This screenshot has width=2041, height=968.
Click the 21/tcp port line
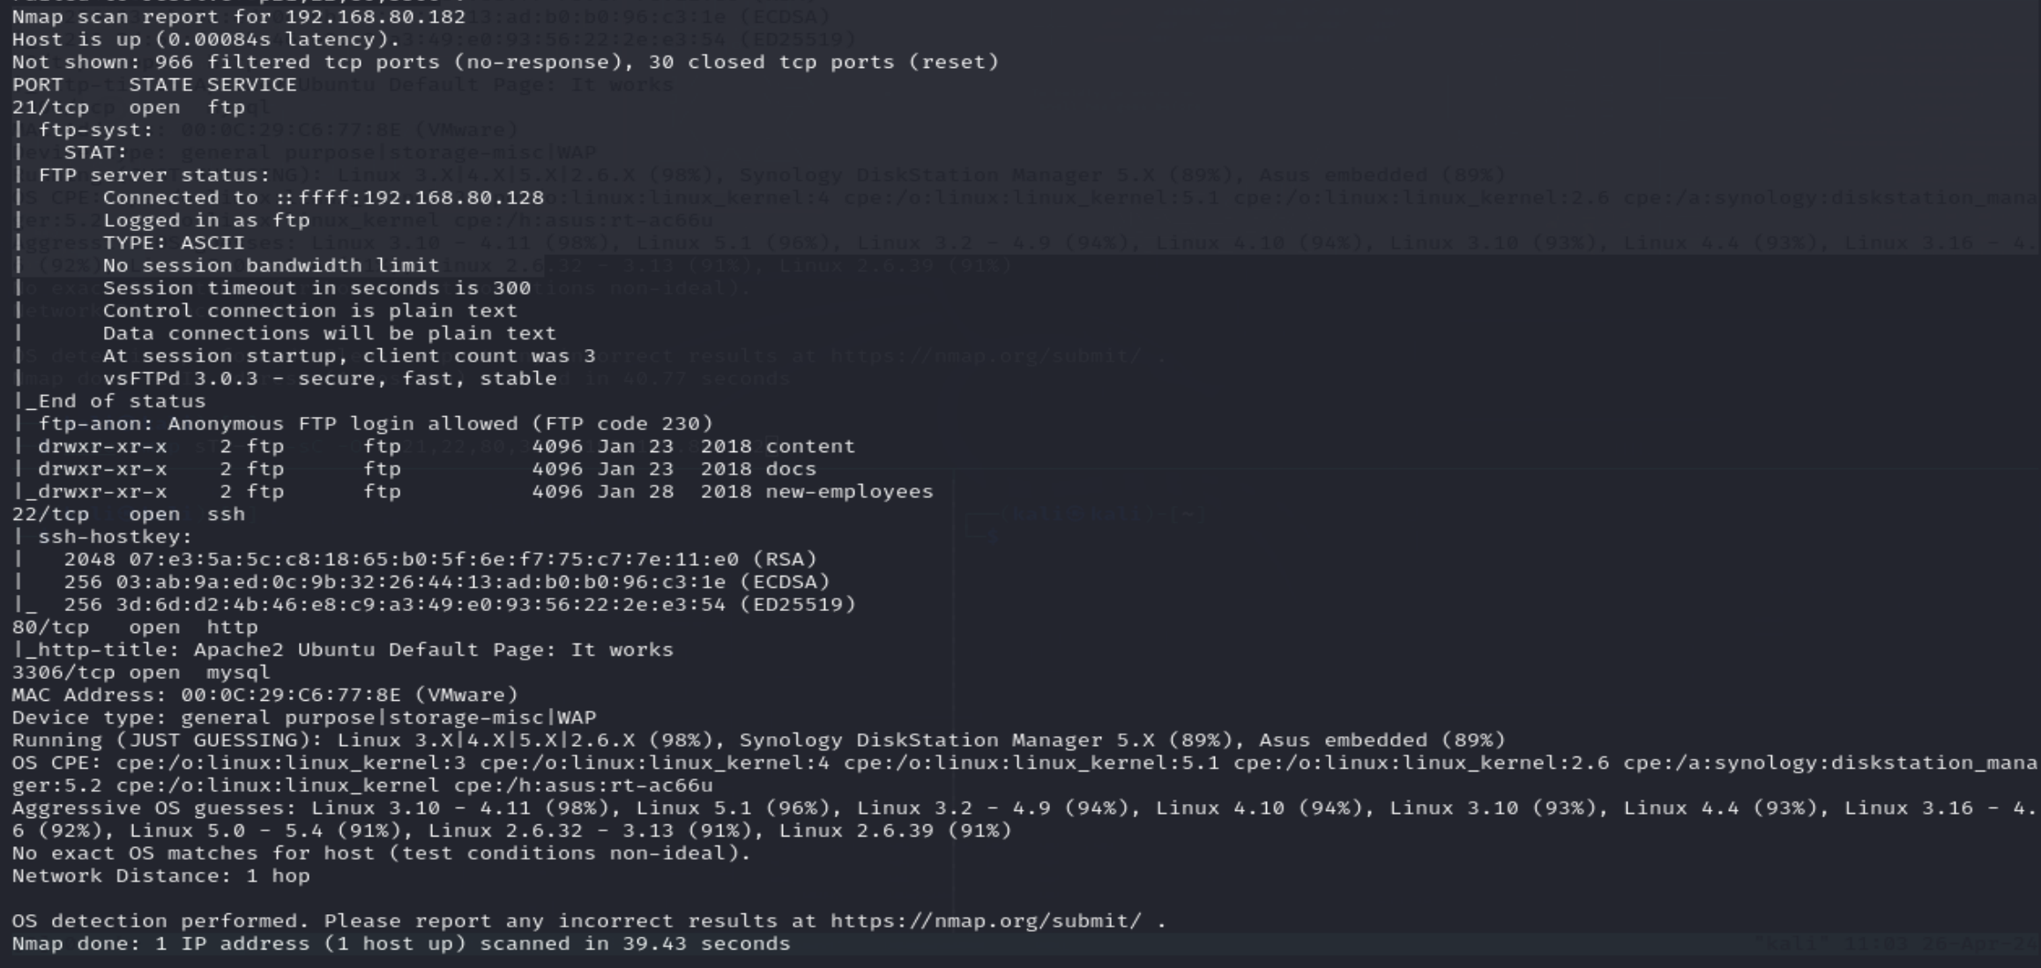click(129, 108)
